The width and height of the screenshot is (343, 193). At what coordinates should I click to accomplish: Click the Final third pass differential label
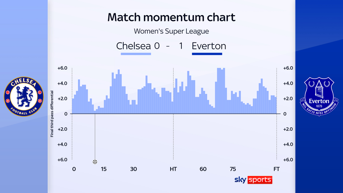pyautogui.click(x=52, y=113)
